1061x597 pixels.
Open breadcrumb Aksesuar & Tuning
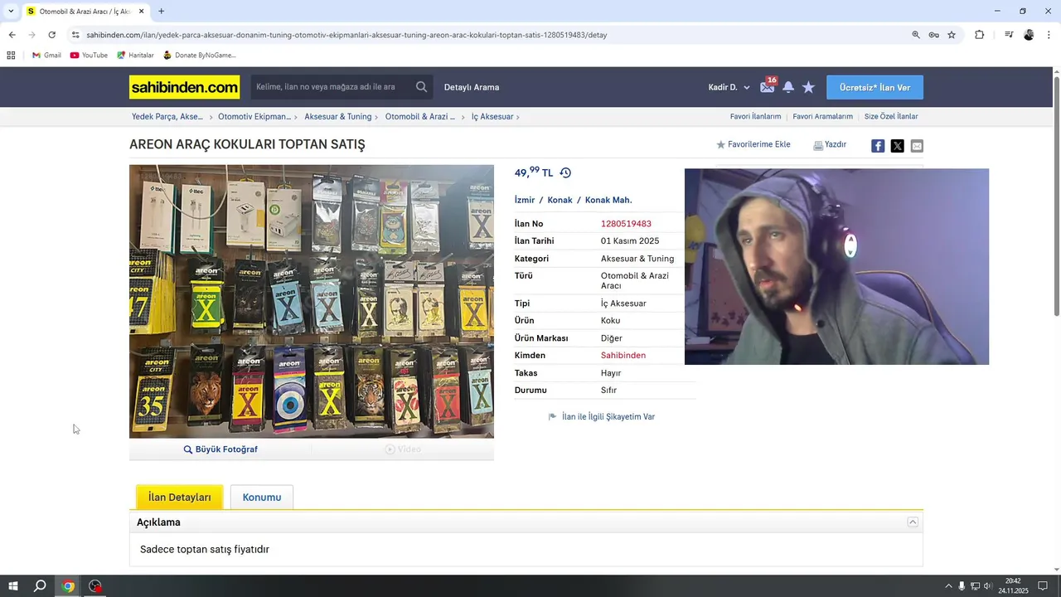coord(337,117)
